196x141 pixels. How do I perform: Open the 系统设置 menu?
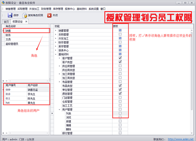(x=94, y=9)
